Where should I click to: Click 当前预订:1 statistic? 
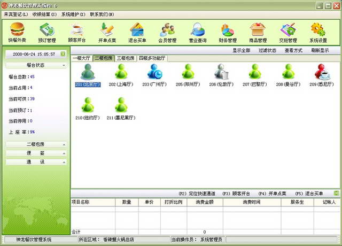tap(20, 110)
